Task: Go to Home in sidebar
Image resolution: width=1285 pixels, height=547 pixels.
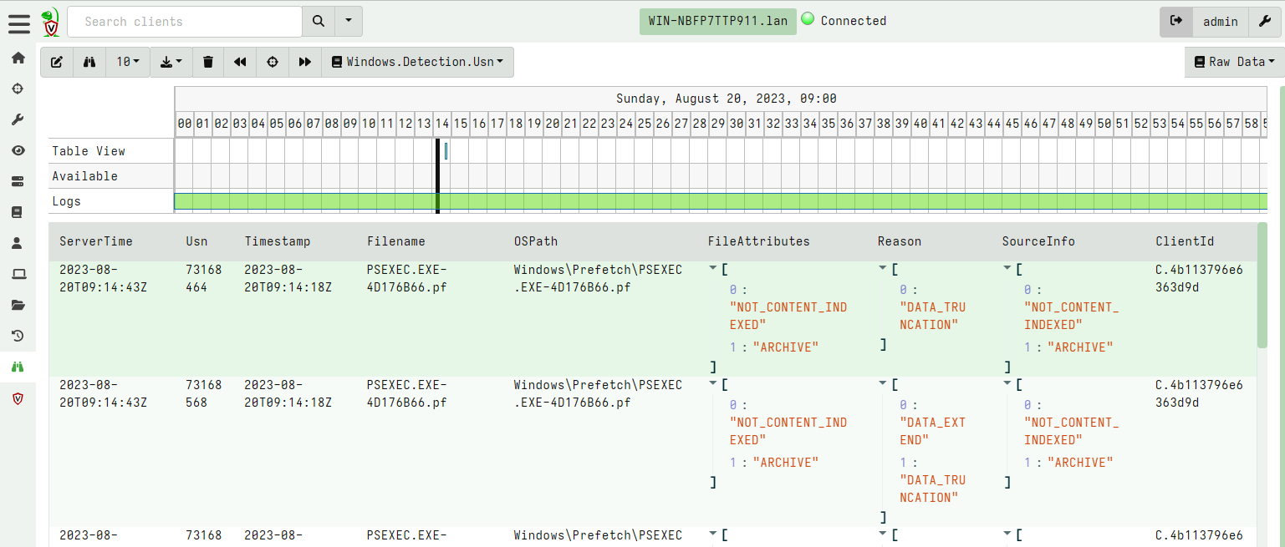Action: (x=18, y=58)
